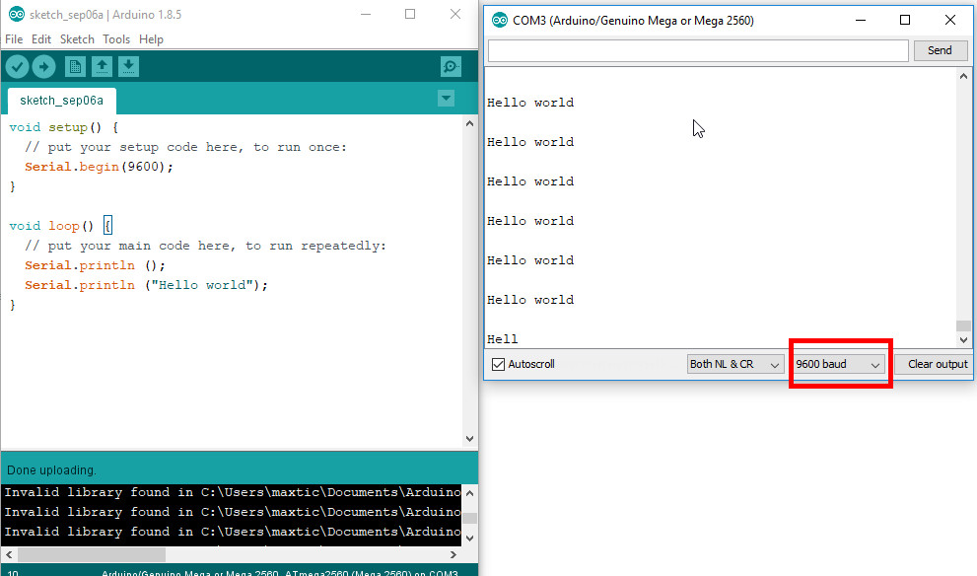Create a new sketch with New icon
Image resolution: width=977 pixels, height=576 pixels.
click(75, 67)
